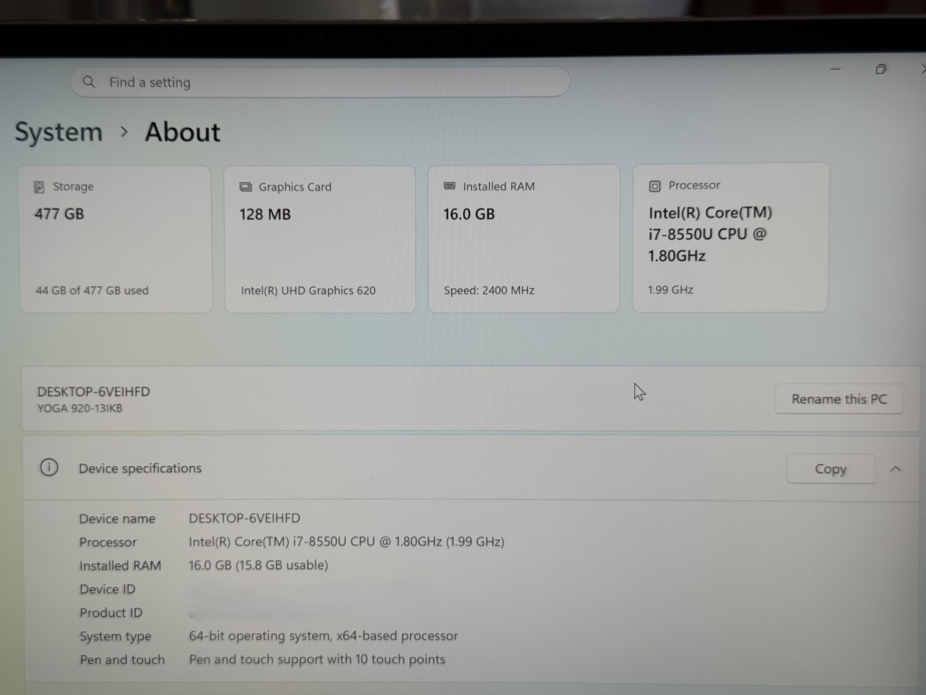The height and width of the screenshot is (695, 926).
Task: Click the Processor CPU icon
Action: [654, 186]
